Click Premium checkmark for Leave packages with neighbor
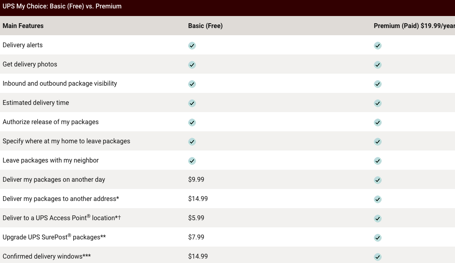 (378, 161)
